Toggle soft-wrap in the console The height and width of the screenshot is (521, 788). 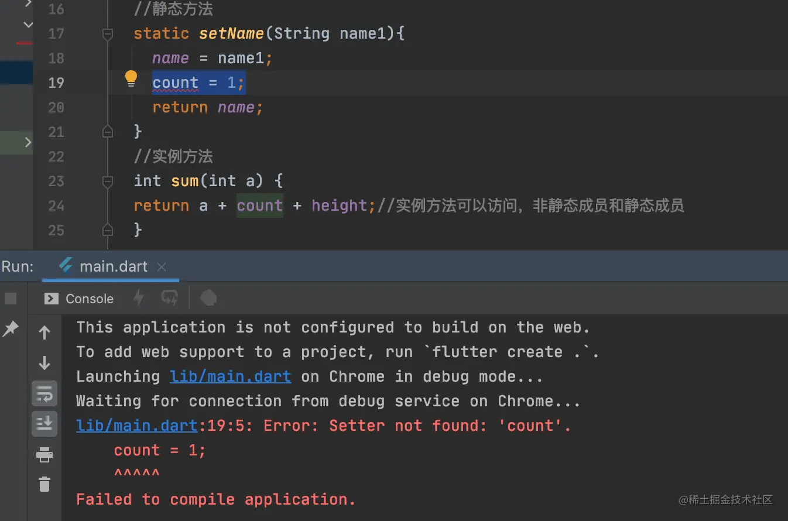(44, 394)
